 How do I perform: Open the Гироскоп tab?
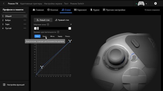click(80, 10)
